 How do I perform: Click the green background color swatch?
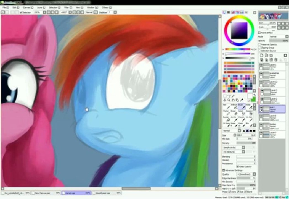[x=254, y=99]
